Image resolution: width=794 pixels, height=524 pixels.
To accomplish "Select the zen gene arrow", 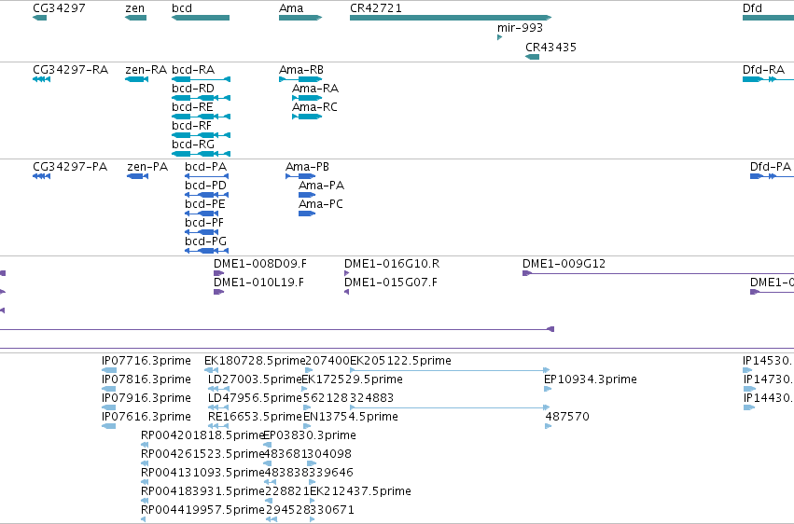I will [x=135, y=18].
